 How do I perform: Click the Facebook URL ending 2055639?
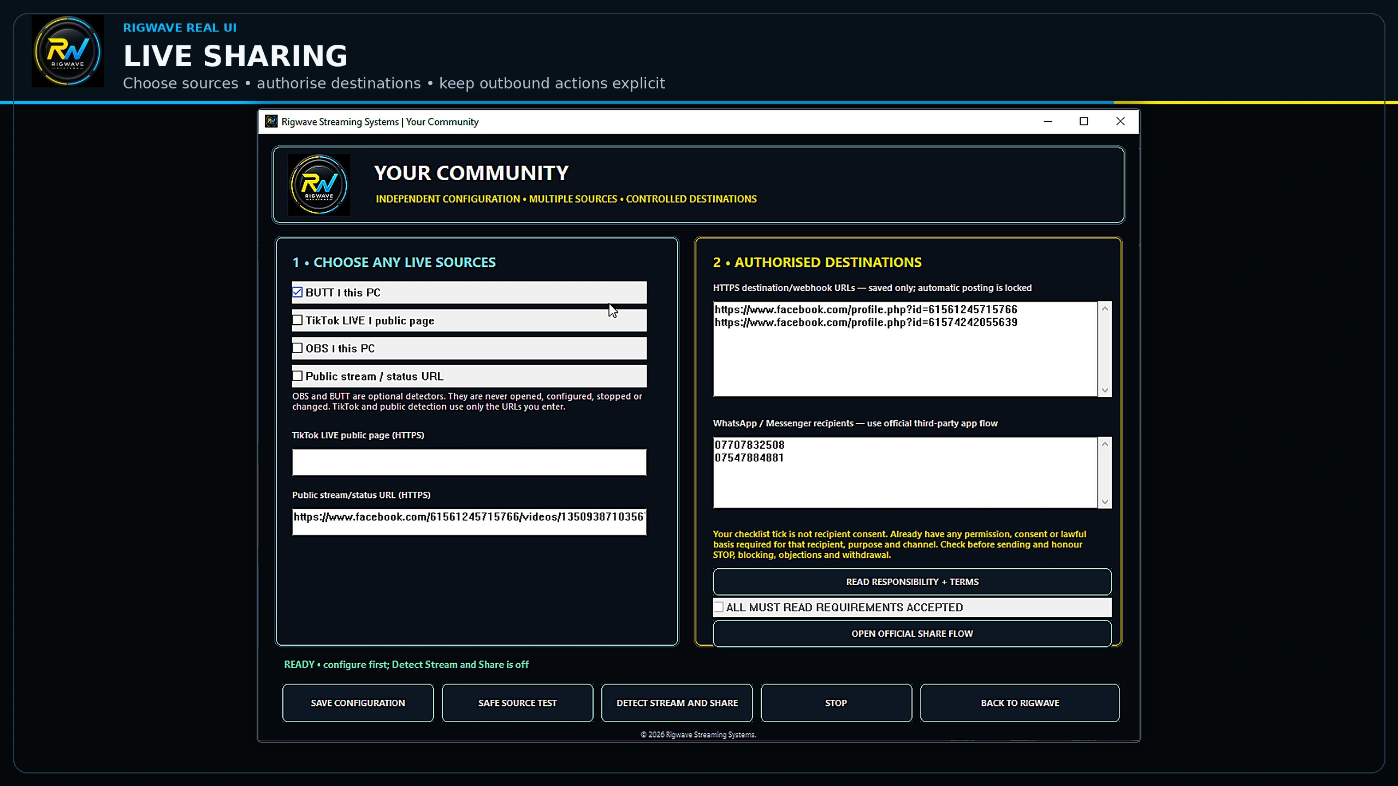866,322
